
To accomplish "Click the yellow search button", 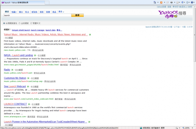I will click(x=77, y=15).
